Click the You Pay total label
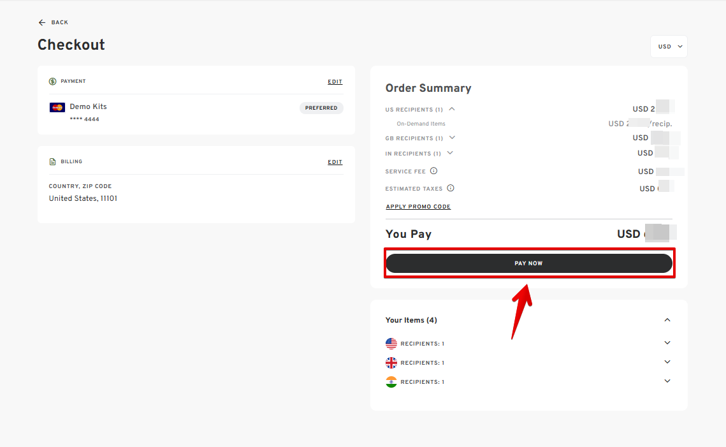726x447 pixels. tap(409, 234)
